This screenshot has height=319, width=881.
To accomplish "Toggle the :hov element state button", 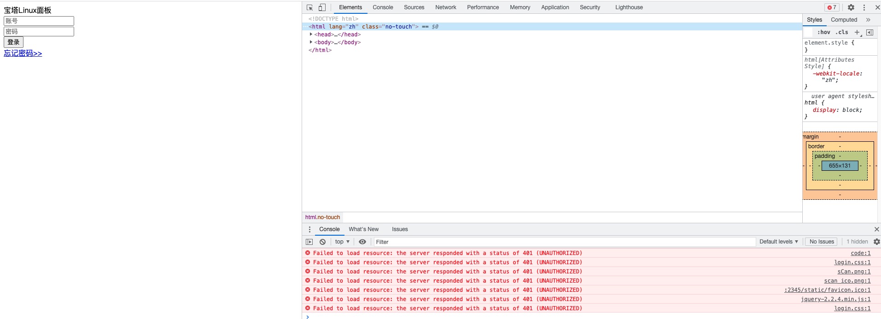I will tap(823, 32).
